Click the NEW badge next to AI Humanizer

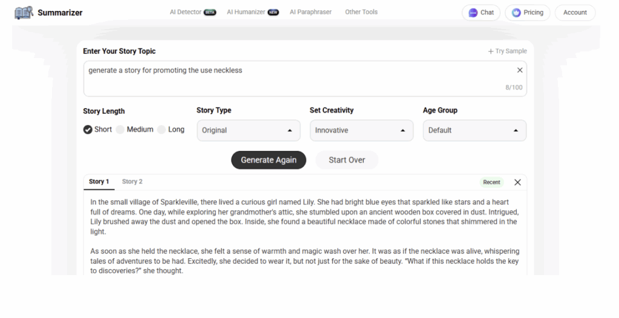[x=273, y=12]
